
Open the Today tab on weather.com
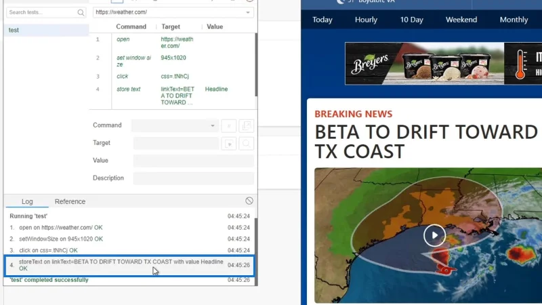point(322,20)
